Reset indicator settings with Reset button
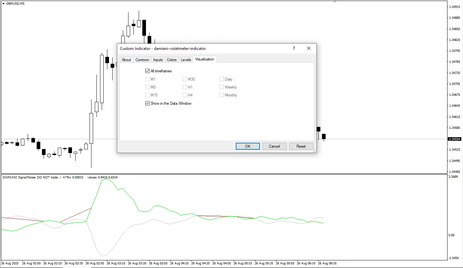Image resolution: width=463 pixels, height=268 pixels. pos(301,146)
